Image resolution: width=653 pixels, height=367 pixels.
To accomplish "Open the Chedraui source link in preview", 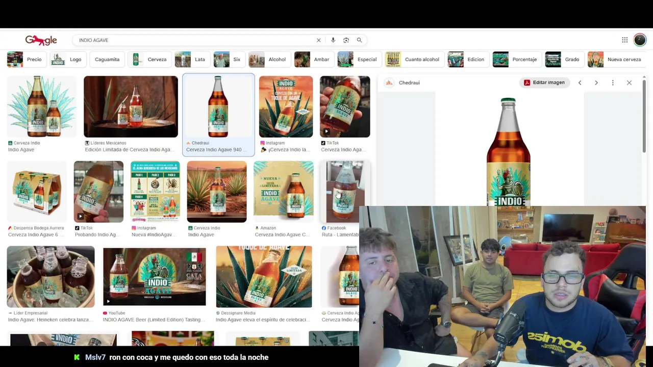I will pyautogui.click(x=409, y=83).
